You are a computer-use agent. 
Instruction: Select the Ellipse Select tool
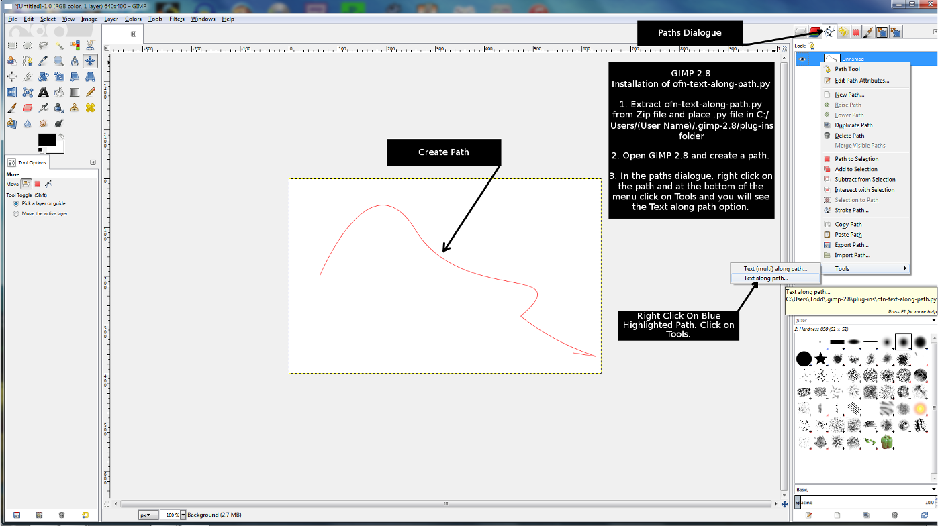point(28,45)
